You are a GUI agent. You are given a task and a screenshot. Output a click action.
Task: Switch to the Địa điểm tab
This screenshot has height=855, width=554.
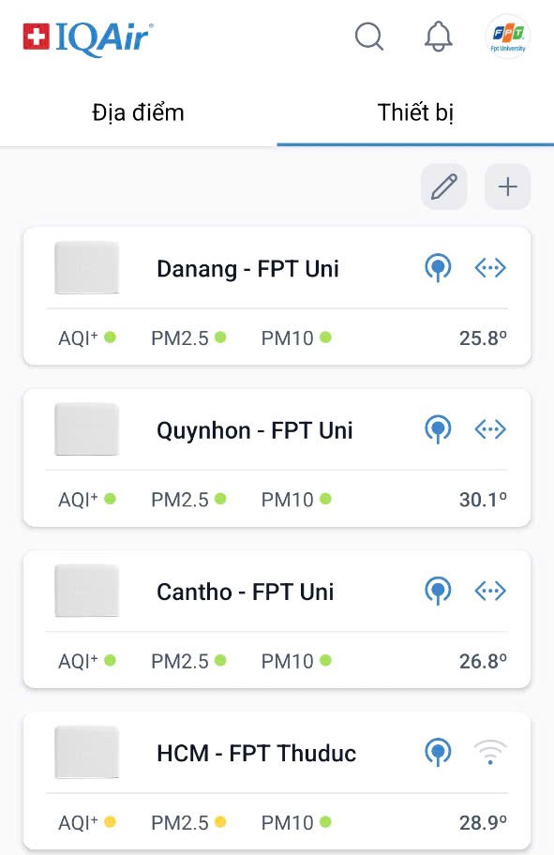[138, 112]
